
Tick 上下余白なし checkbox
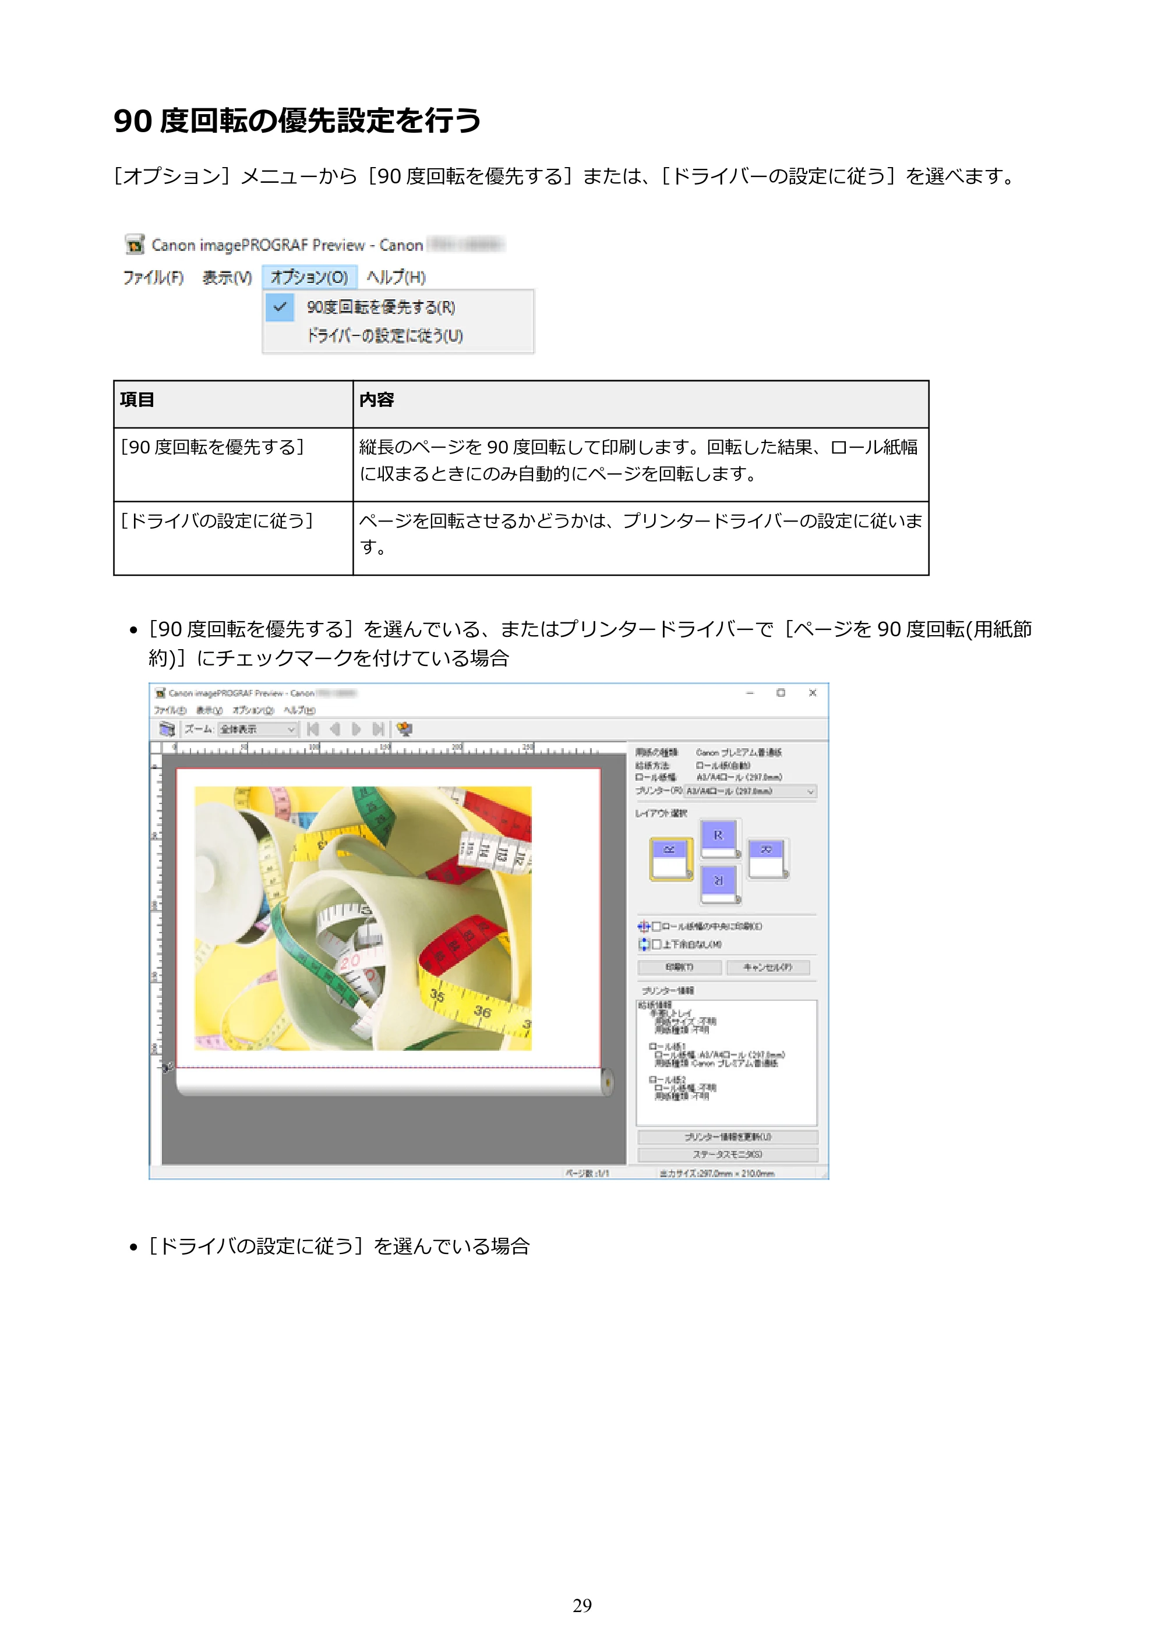click(x=656, y=944)
